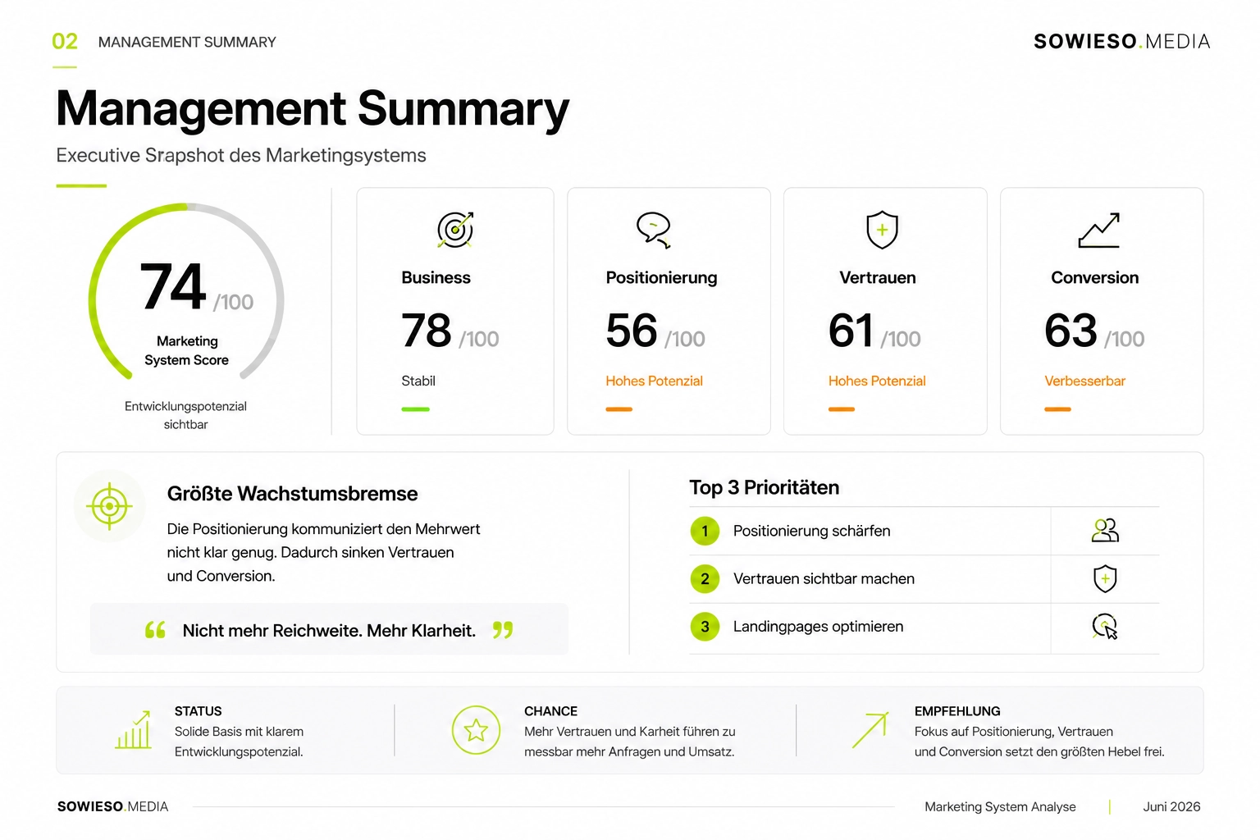Select priority number 1 badge
The width and height of the screenshot is (1260, 840).
(705, 531)
